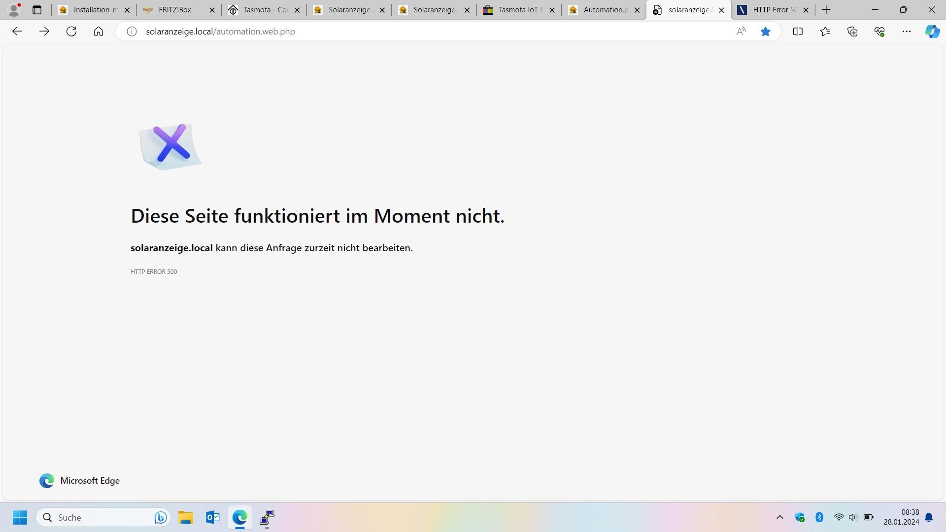Close the Installation tab
The image size is (946, 532).
coord(127,10)
